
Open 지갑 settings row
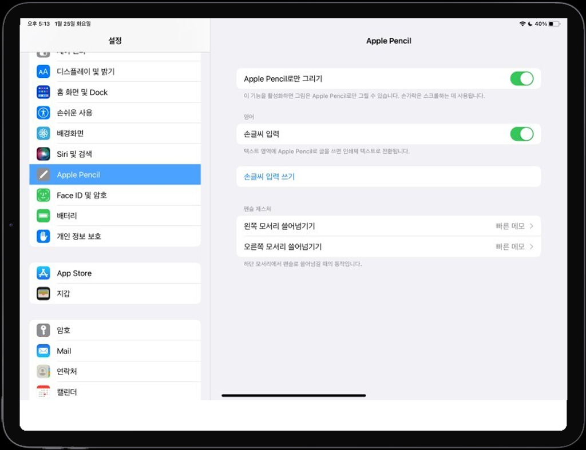point(115,293)
